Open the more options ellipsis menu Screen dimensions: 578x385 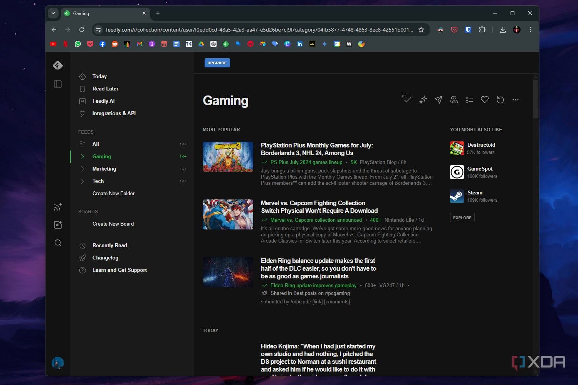pos(516,100)
